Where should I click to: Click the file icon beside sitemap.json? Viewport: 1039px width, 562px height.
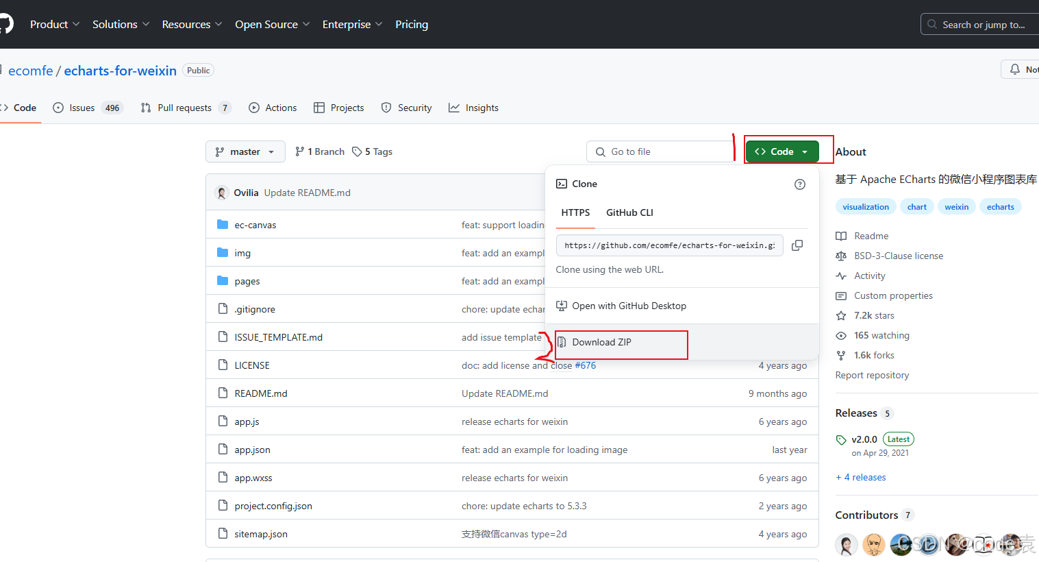[223, 534]
